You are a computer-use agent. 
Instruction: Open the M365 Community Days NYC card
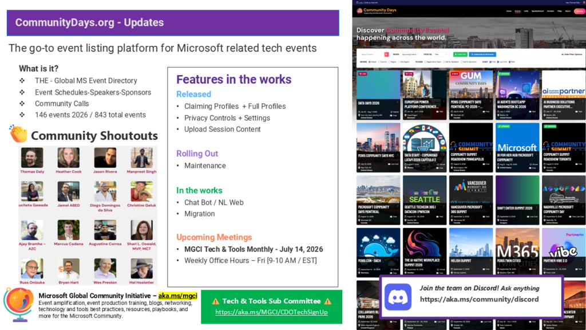click(378, 147)
